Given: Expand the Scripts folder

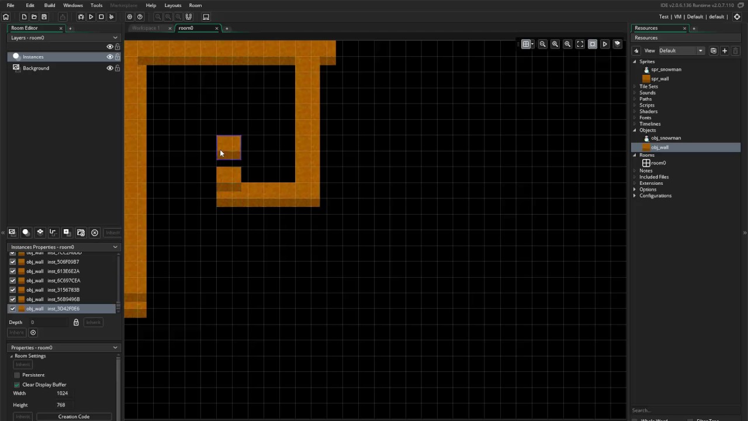Looking at the screenshot, I should pos(635,105).
